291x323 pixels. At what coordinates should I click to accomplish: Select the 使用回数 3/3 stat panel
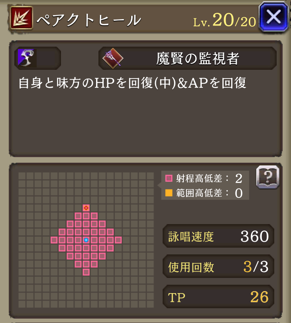click(x=218, y=266)
